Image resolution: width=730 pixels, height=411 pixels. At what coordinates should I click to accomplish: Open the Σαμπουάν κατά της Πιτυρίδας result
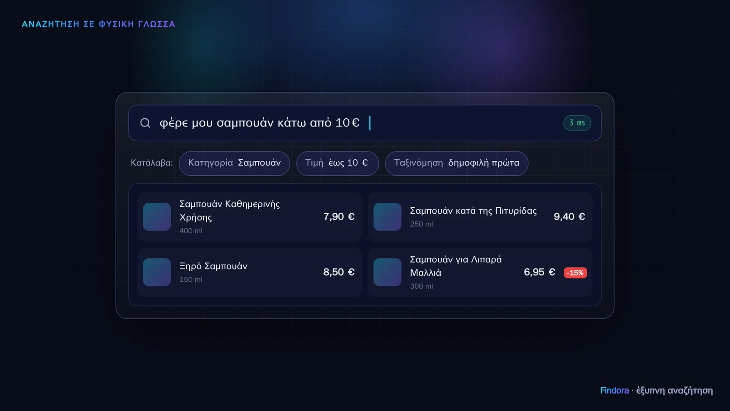480,217
